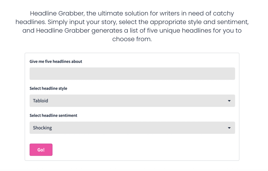Click the "Give me five headlines about" label

coord(56,62)
